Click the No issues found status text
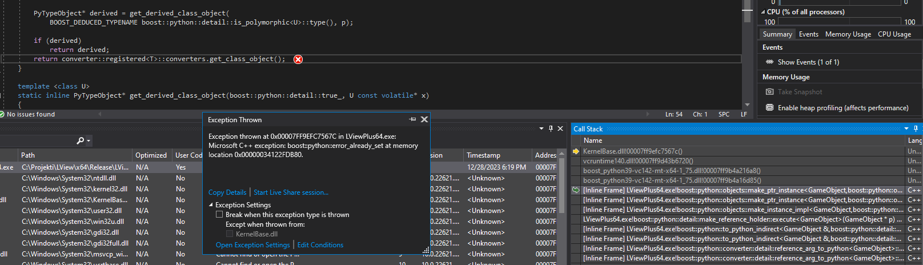The width and height of the screenshot is (923, 265). coord(31,114)
